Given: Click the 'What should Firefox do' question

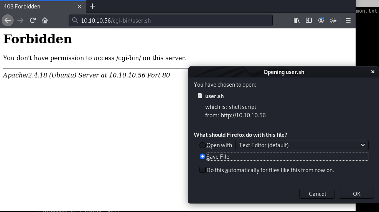Looking at the screenshot, I should [x=241, y=135].
